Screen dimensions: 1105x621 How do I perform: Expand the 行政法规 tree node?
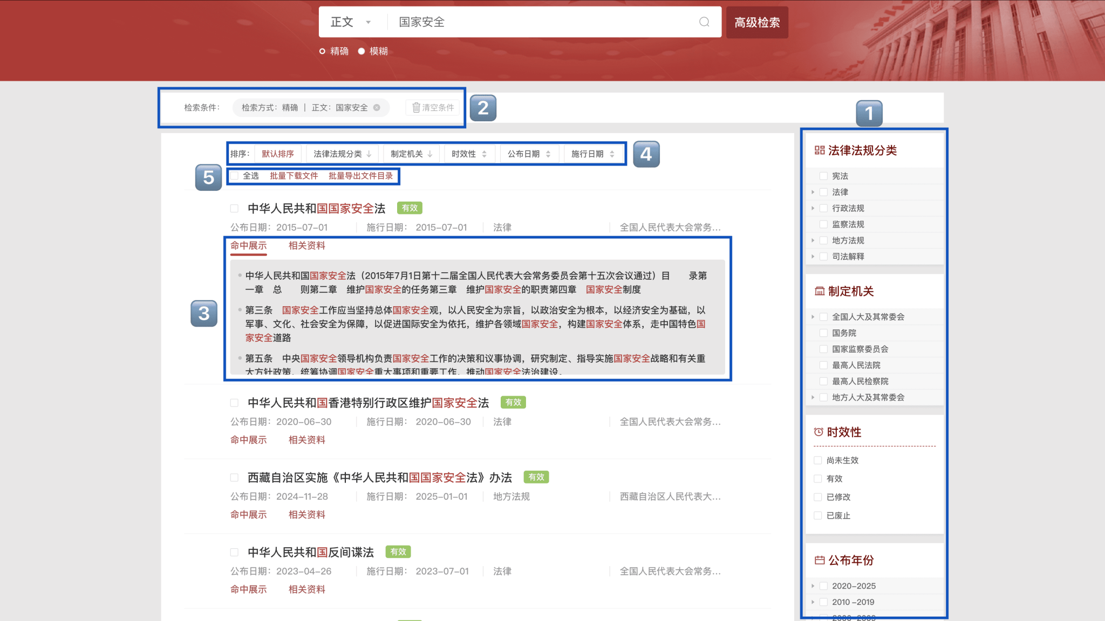813,208
